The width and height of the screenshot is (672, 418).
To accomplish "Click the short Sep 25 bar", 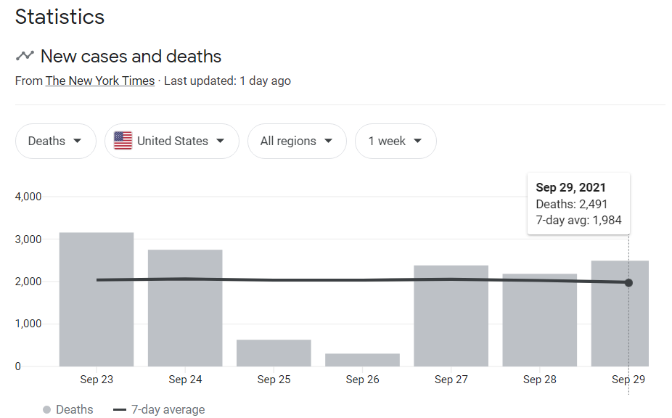I will tap(274, 353).
